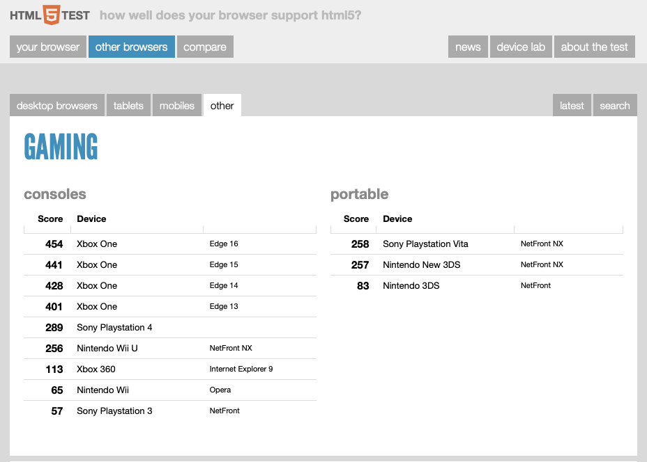The height and width of the screenshot is (462, 647).
Task: Click Xbox One with score 441
Action: pos(97,265)
